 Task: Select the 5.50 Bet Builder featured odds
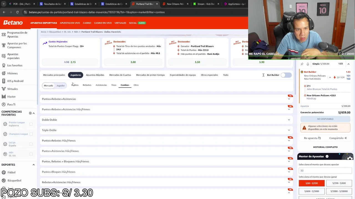click(197, 62)
